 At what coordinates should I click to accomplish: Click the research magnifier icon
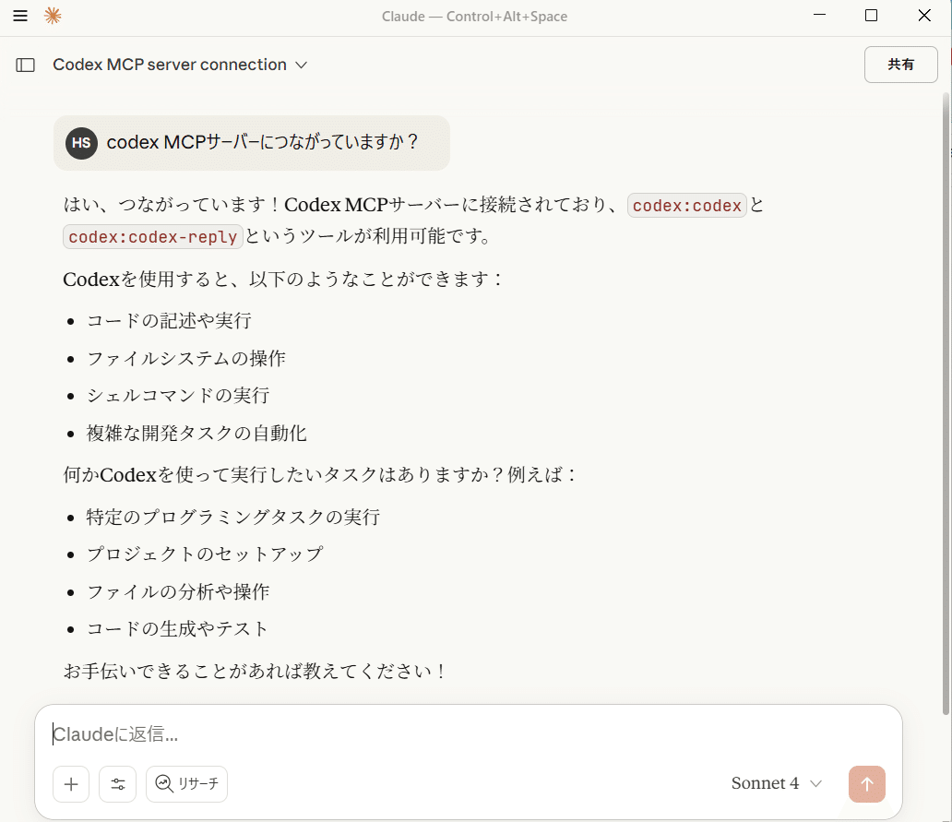click(x=163, y=783)
